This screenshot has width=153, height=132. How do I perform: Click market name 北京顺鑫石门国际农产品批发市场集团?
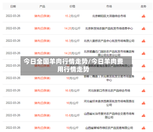pyautogui.click(x=109, y=53)
